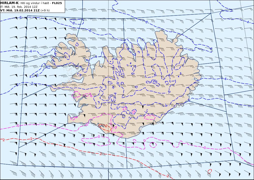Select the FL025 flight level label

coord(57,3)
